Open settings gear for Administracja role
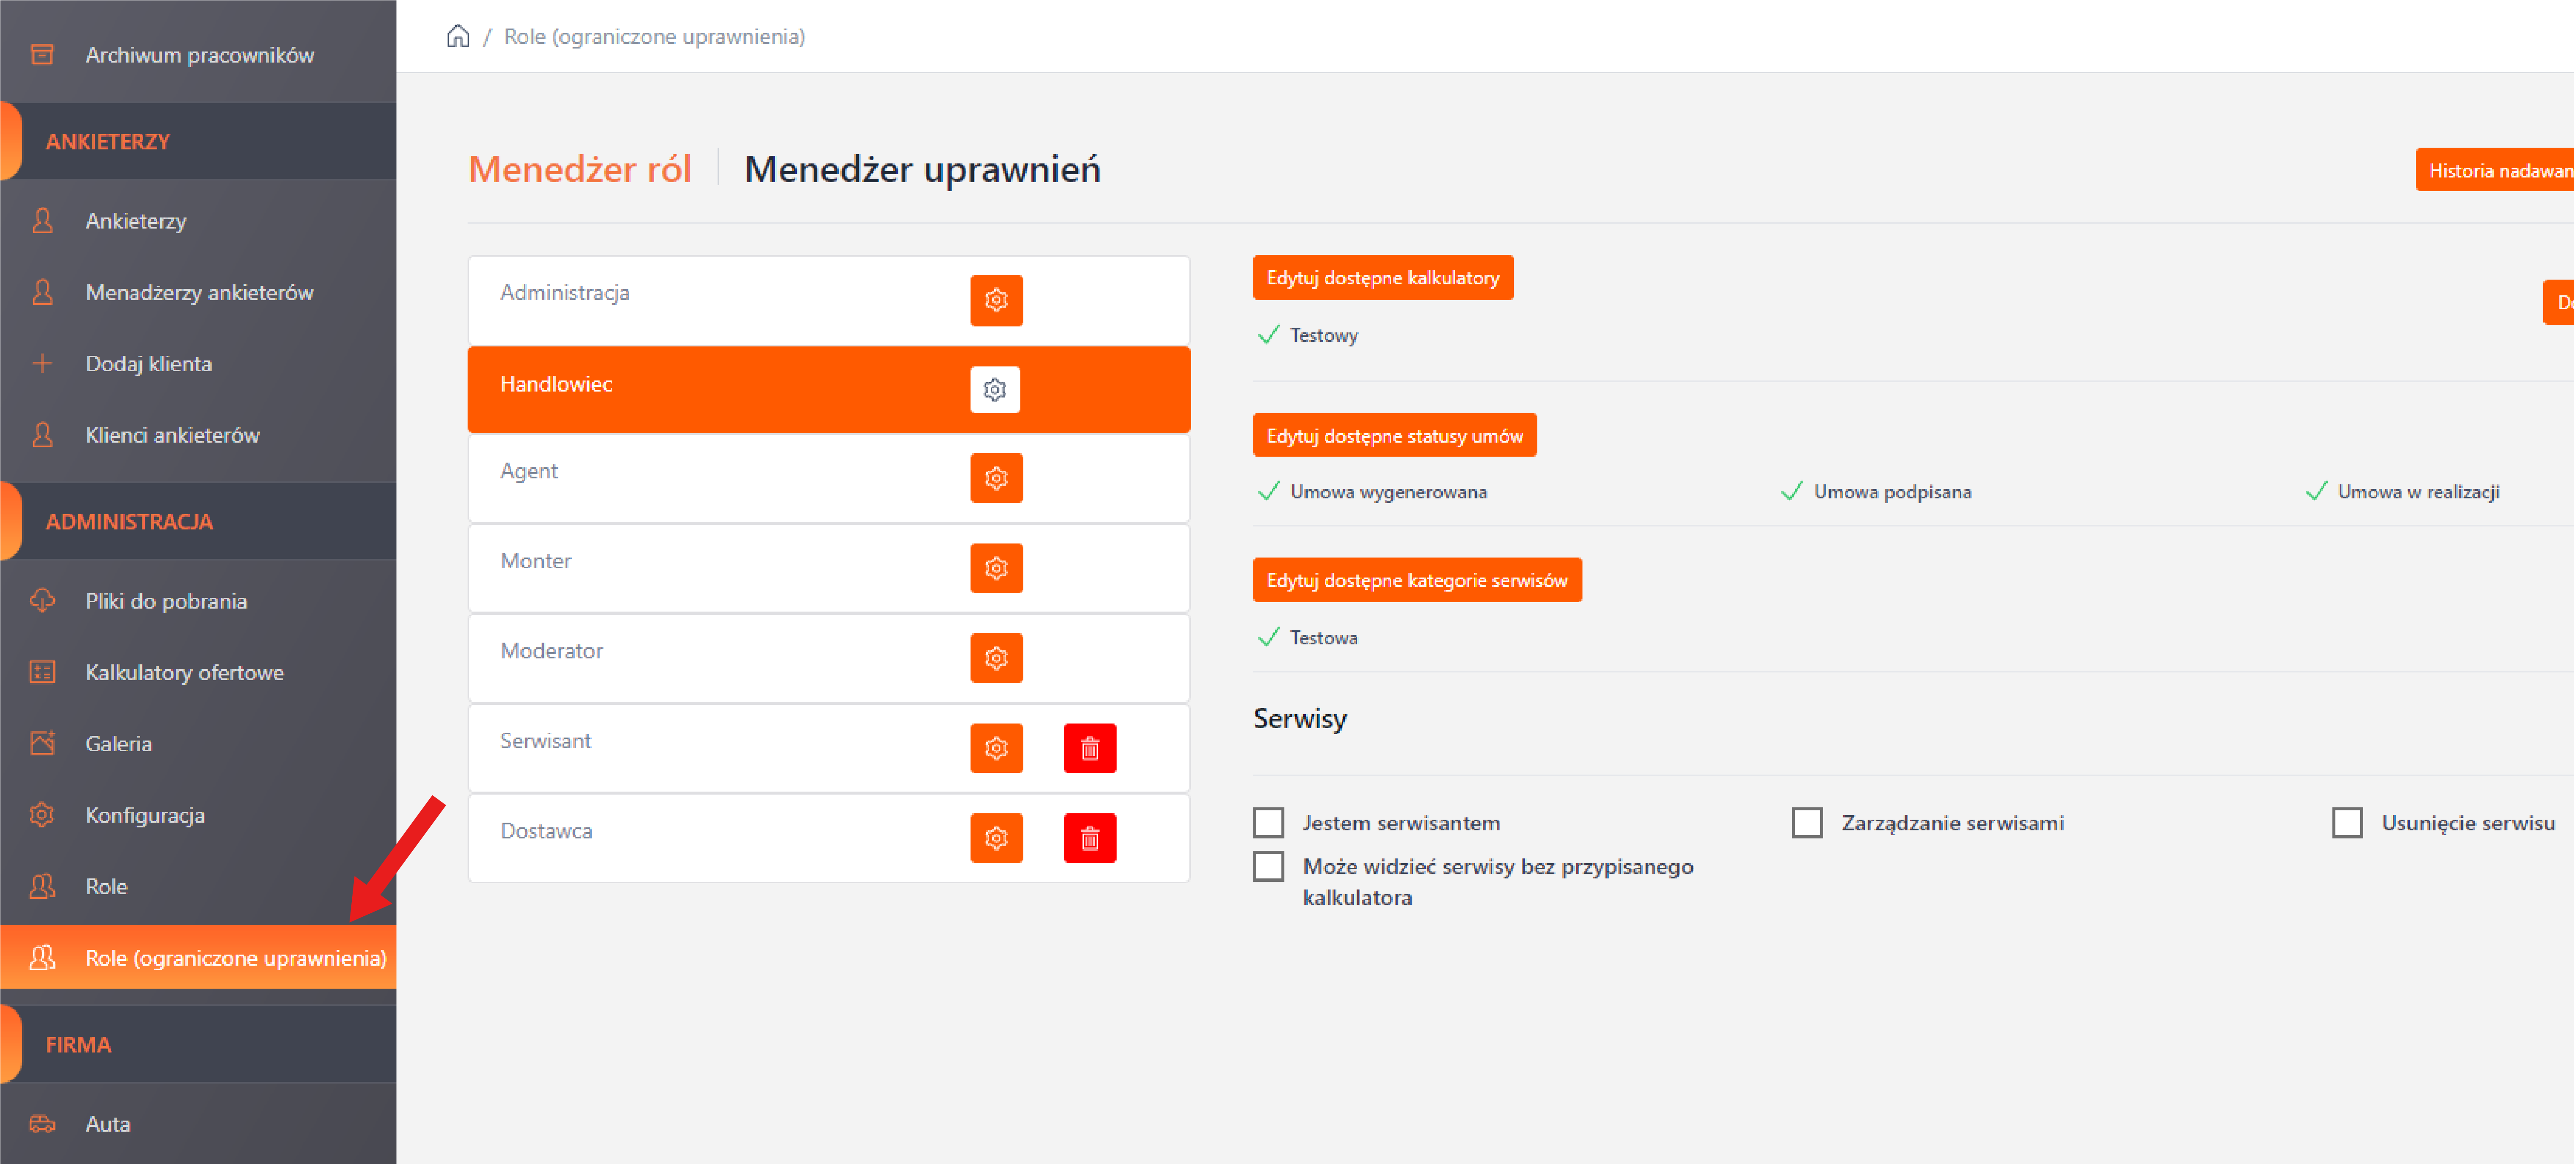 [x=996, y=300]
